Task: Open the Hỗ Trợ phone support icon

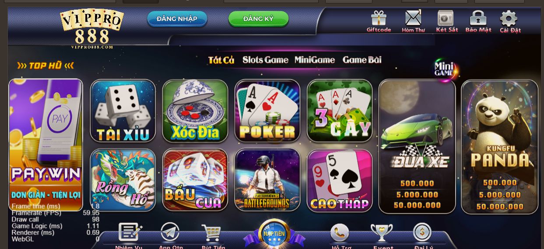Action: tap(340, 233)
